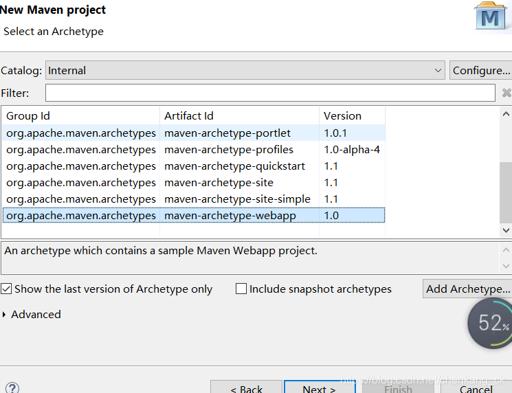The width and height of the screenshot is (512, 393).
Task: Sort by the Artifact Id column header
Action: pyautogui.click(x=239, y=116)
